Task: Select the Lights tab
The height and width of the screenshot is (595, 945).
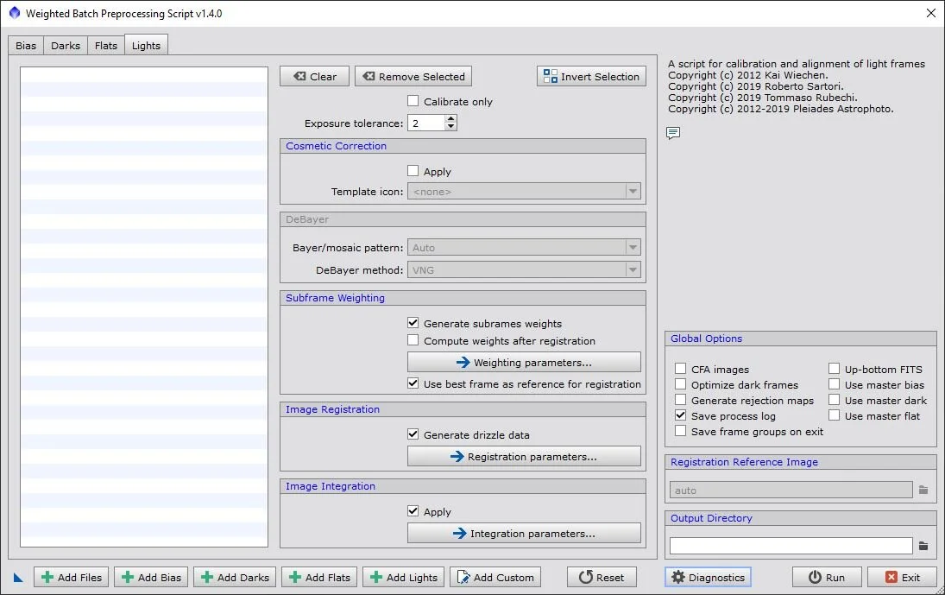Action: 147,45
